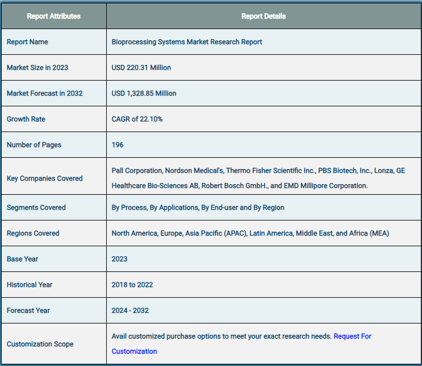
Task: Select the By Process, By Applications text
Action: tap(198, 208)
